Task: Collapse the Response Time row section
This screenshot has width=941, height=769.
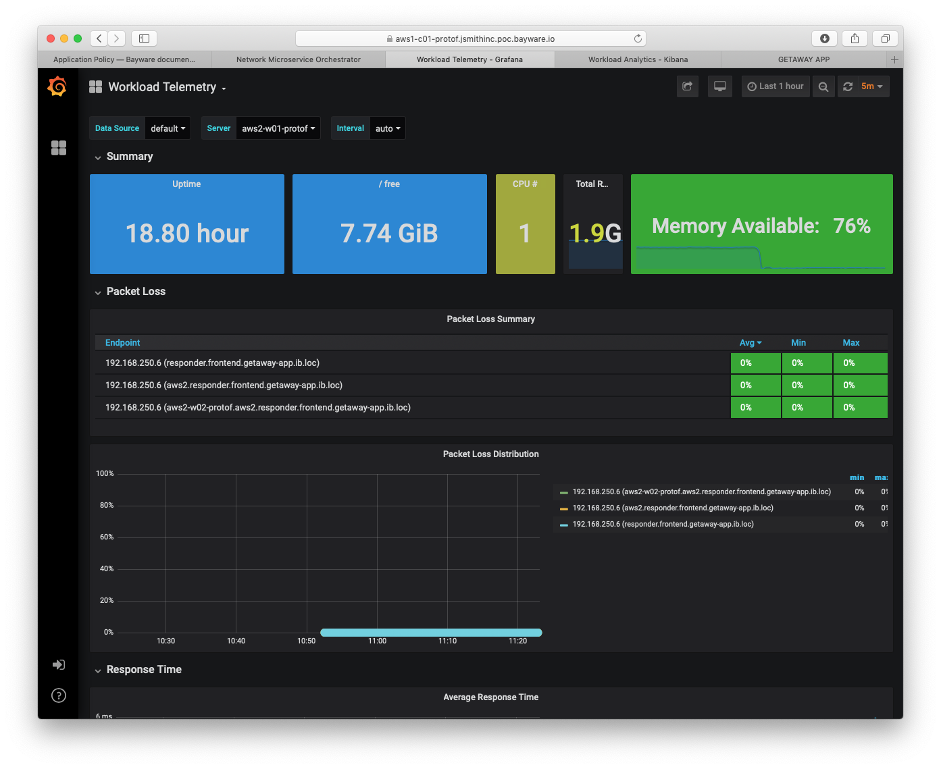Action: 138,670
